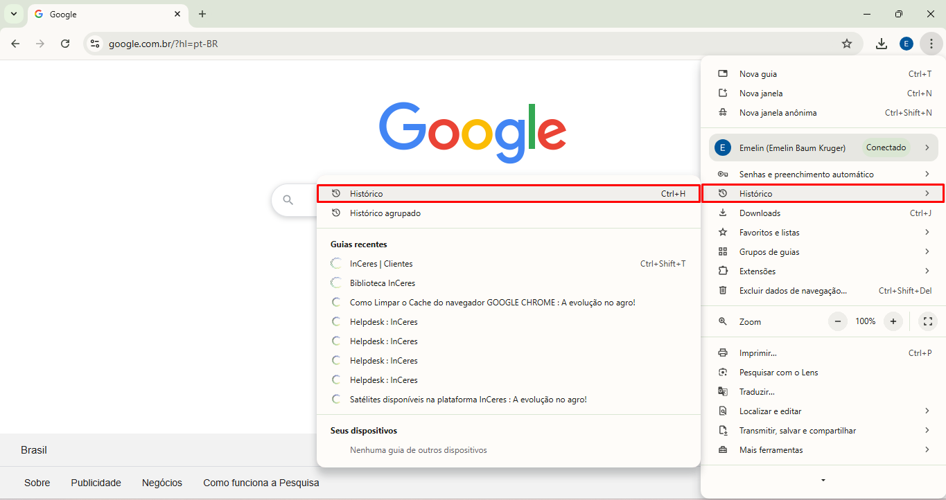
Task: Reopen Satélites disponíveis na plataforma InCeres tab
Action: (508, 400)
